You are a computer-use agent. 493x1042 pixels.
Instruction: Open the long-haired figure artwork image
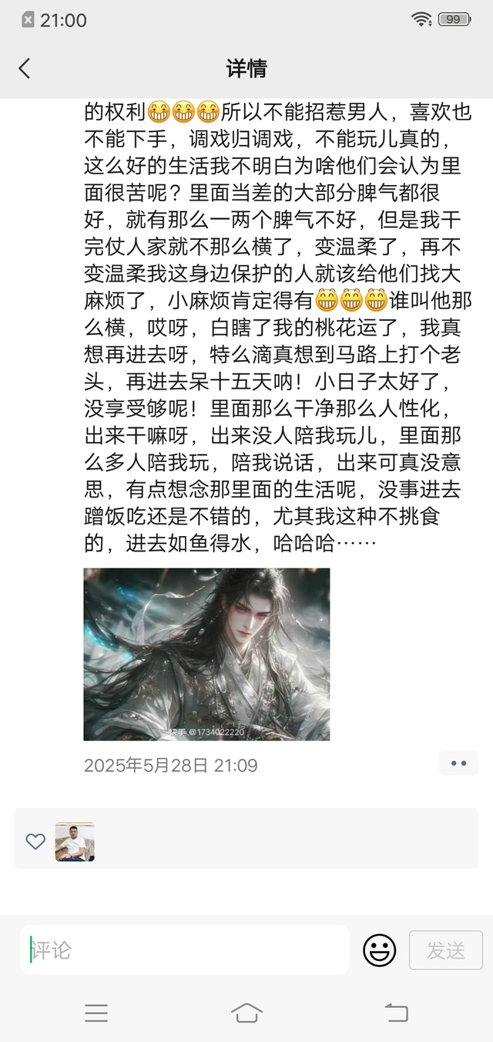click(x=206, y=654)
